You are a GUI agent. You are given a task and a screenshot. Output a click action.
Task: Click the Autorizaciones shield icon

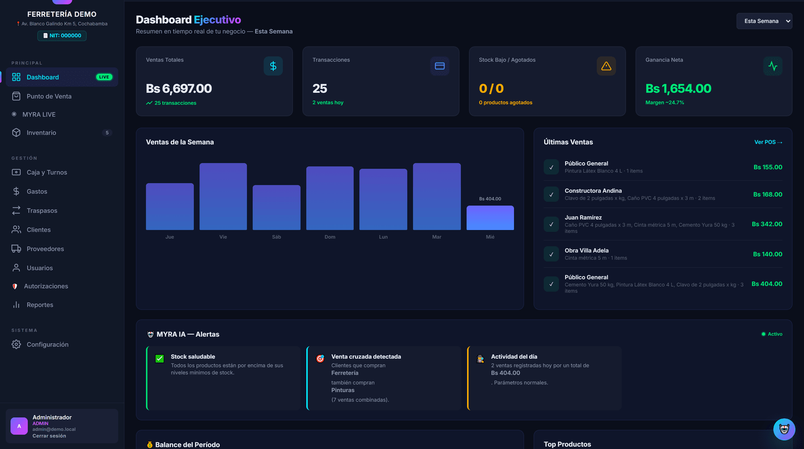pyautogui.click(x=15, y=286)
